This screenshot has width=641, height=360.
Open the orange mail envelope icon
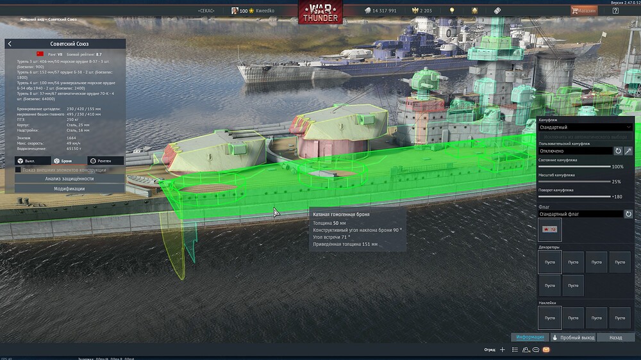pos(546,350)
